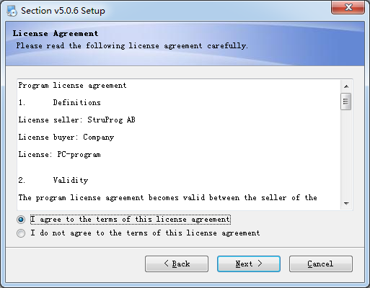Proceed by clicking the Next button
This screenshot has height=288, width=370.
pos(249,264)
